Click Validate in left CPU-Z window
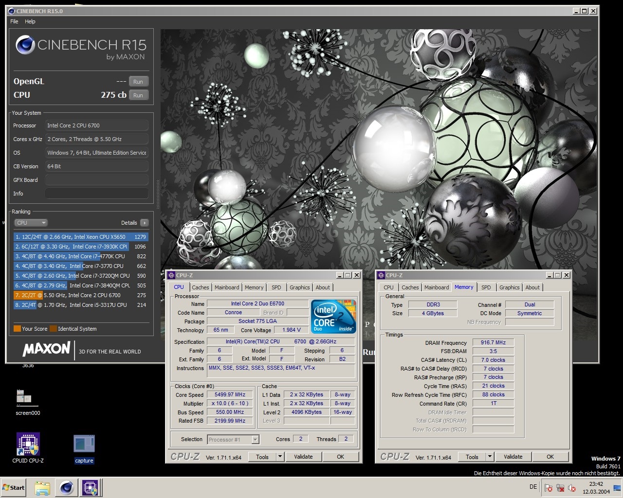The image size is (623, 498). click(x=303, y=457)
